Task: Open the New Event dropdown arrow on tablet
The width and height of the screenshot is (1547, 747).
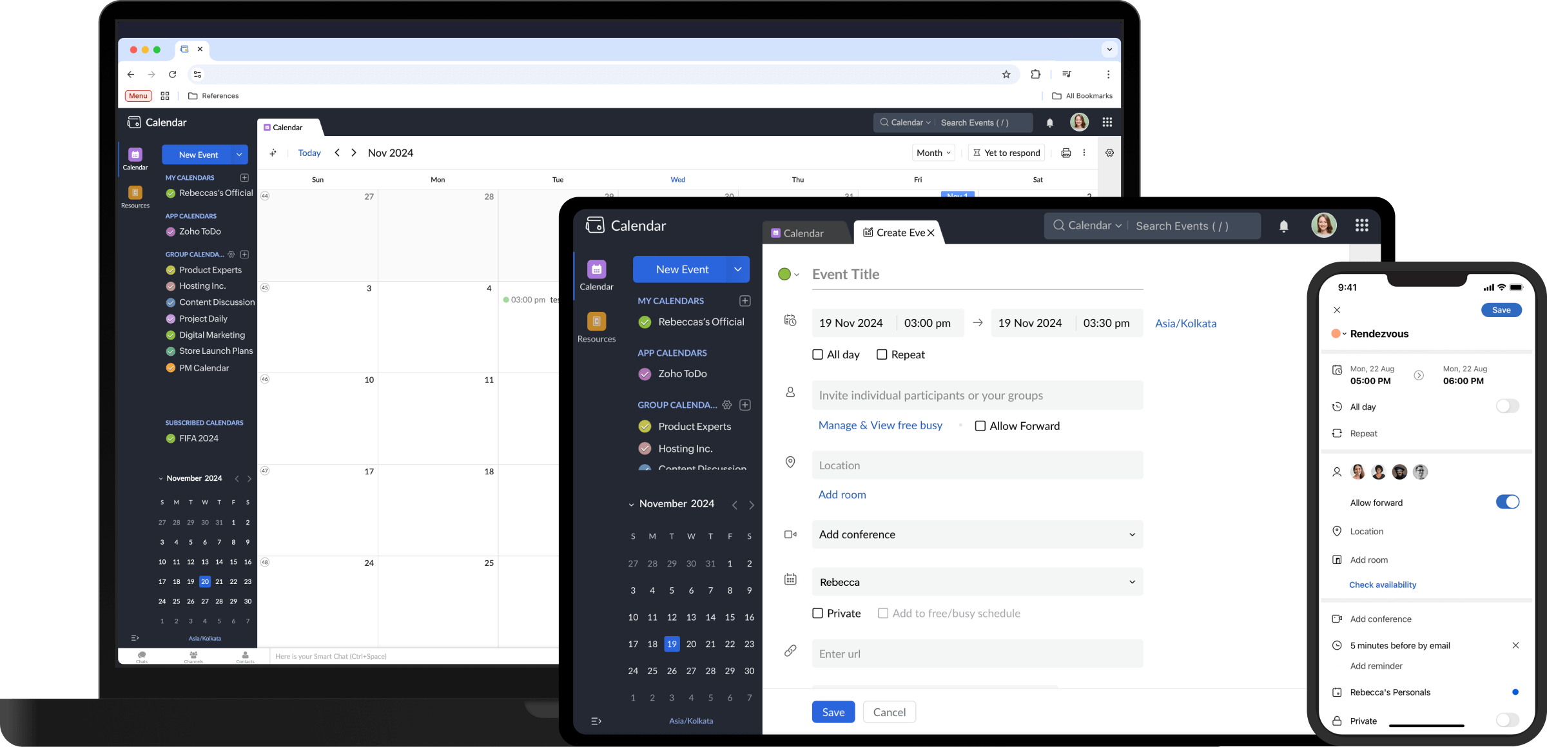Action: click(737, 269)
